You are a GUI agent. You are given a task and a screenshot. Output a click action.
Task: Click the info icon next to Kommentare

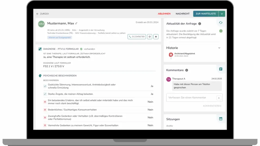[187, 70]
